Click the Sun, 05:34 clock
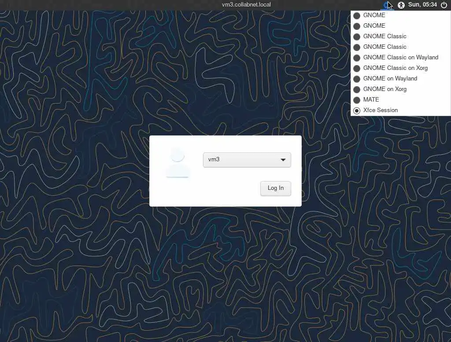Image resolution: width=451 pixels, height=342 pixels. [x=422, y=4]
